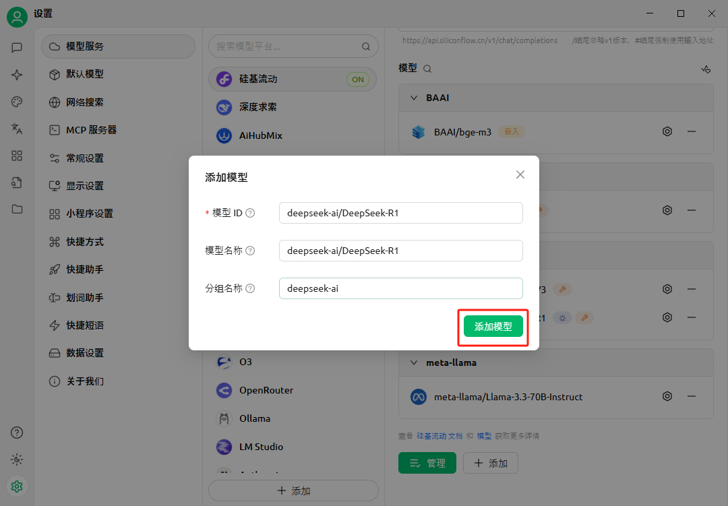Click search icon in platform search box
This screenshot has width=728, height=506.
coord(366,46)
